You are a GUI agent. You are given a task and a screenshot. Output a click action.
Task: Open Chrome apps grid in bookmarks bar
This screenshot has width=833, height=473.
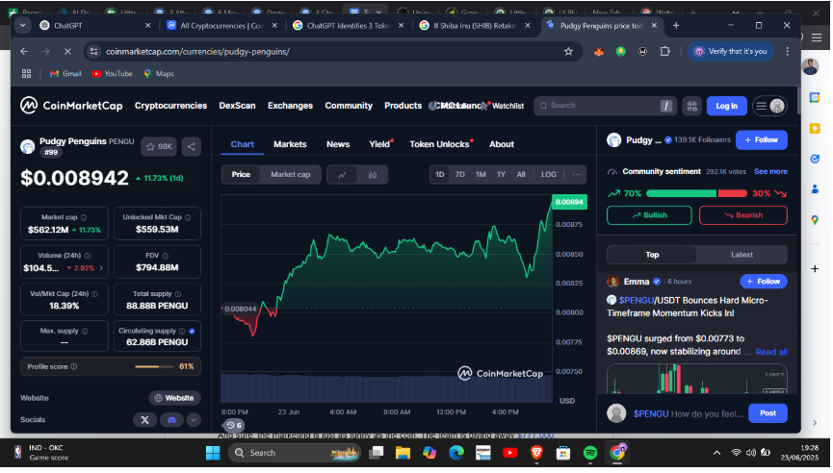27,74
